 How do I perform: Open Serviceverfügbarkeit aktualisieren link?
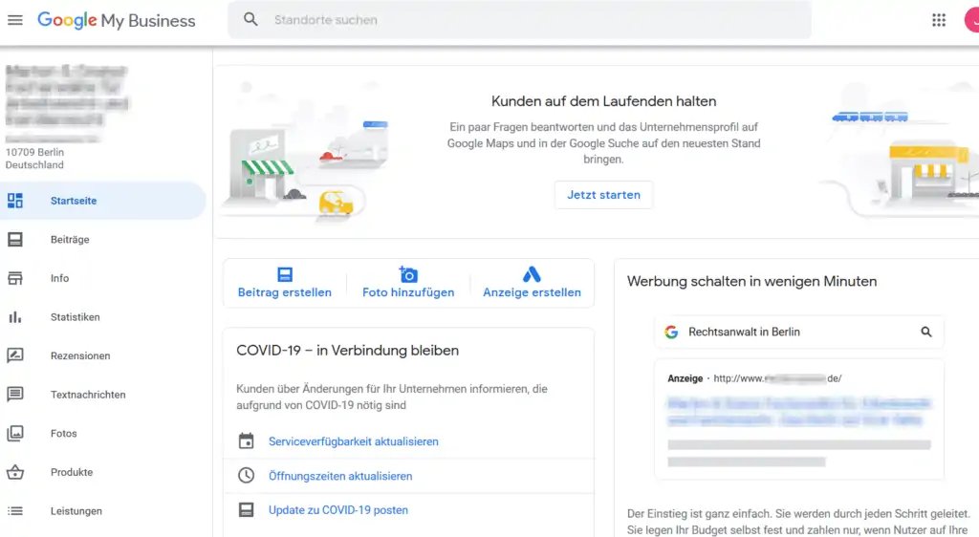tap(354, 441)
